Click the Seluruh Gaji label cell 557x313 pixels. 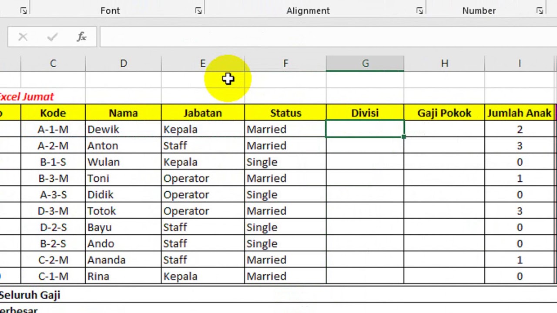[30, 295]
